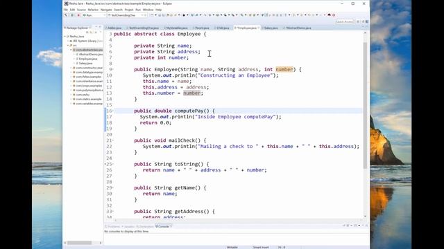The height and width of the screenshot is (249, 444).
Task: Collapse the src folder node
Action: [x=68, y=46]
